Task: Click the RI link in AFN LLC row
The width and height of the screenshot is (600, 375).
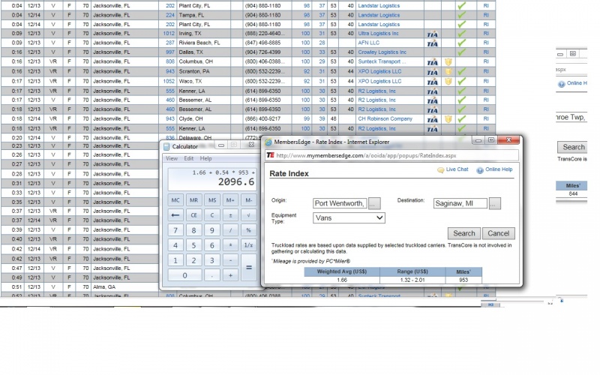Action: click(x=486, y=43)
